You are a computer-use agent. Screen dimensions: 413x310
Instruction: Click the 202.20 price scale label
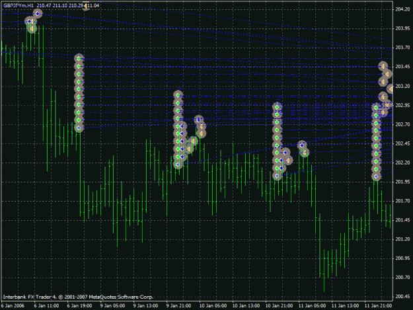(402, 163)
